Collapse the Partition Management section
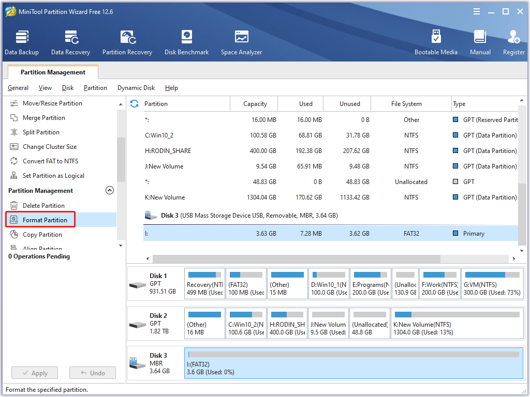The height and width of the screenshot is (397, 530). (110, 190)
